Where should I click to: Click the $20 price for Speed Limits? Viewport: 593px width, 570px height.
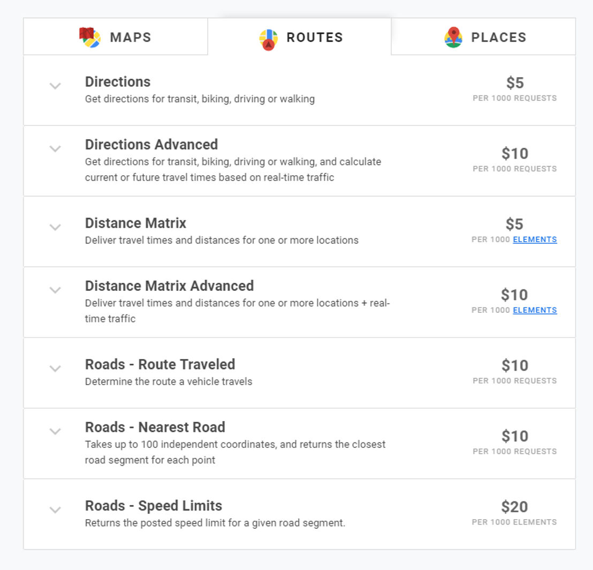tap(514, 507)
